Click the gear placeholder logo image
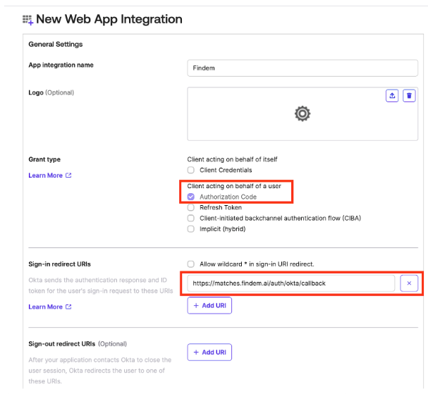 tap(302, 113)
